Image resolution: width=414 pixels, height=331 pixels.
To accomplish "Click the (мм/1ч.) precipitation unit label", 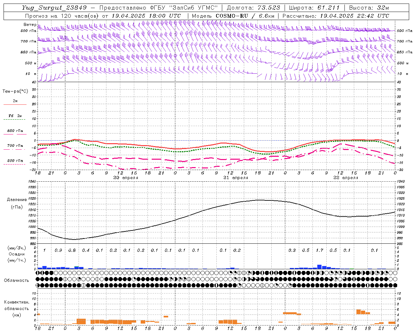I will coord(17,260).
